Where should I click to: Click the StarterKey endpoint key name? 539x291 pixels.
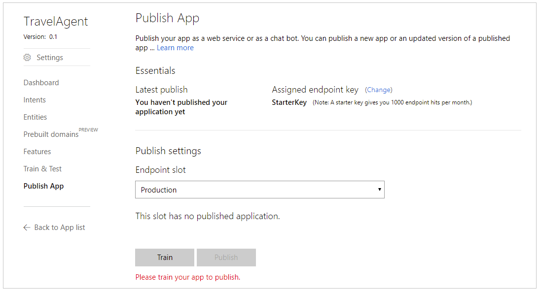coord(289,102)
